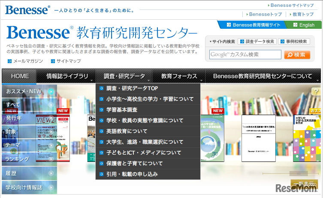323x198 pixels.
Task: Select 英語教育について menu entry
Action: click(x=148, y=131)
